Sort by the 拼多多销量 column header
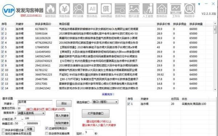Viewport: 218px width, 136px height. (x=196, y=24)
